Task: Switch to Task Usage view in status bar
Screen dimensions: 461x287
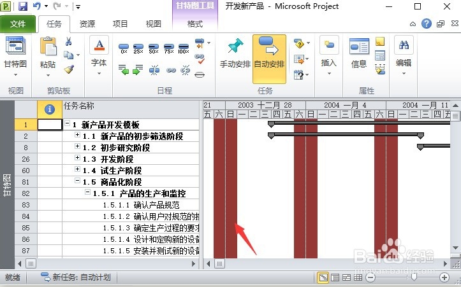Action: pos(335,277)
